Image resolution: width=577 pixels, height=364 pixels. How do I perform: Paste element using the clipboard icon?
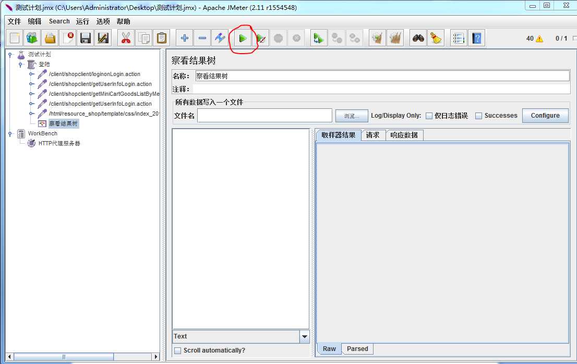pos(161,38)
